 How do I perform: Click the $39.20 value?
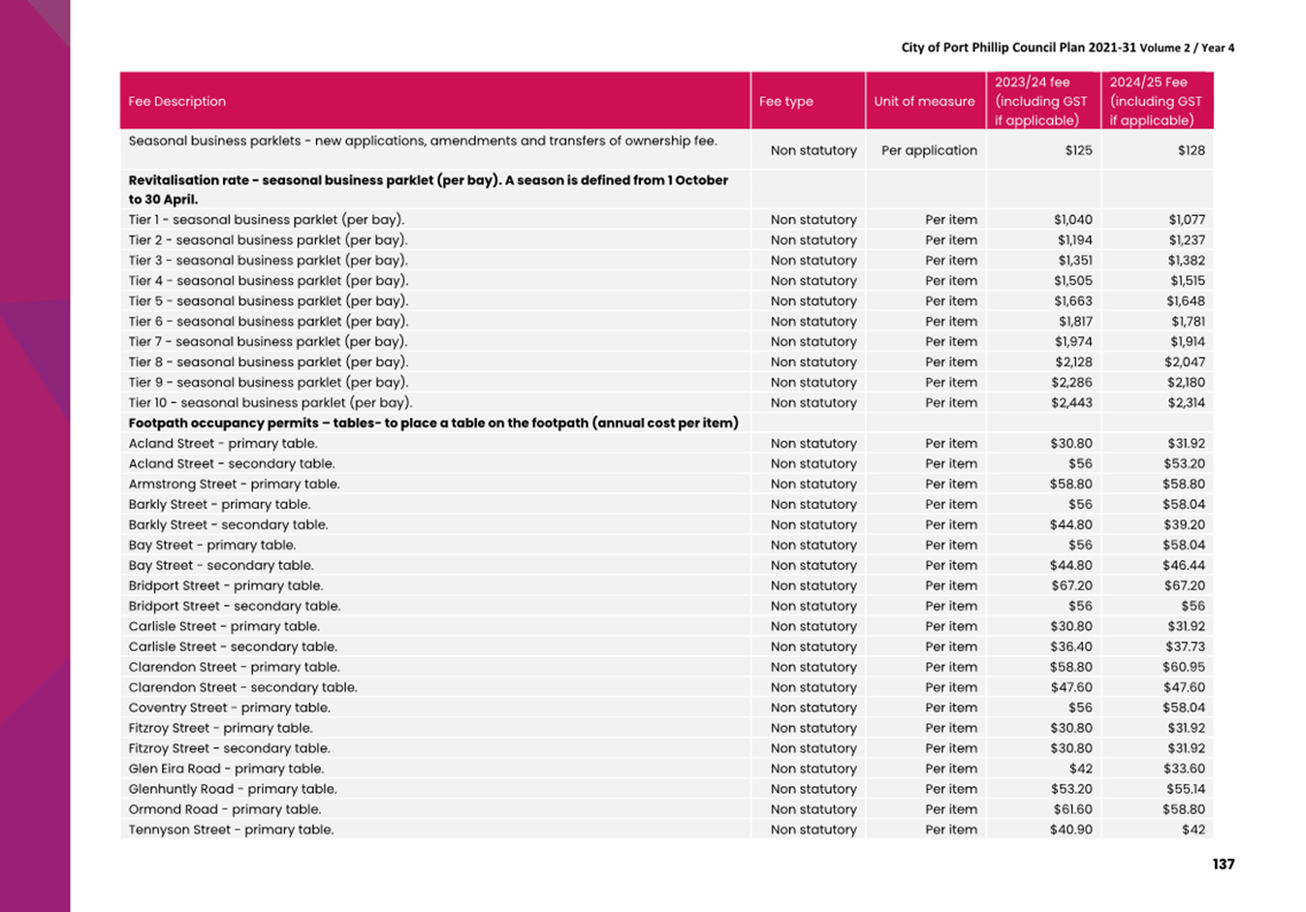[1185, 525]
